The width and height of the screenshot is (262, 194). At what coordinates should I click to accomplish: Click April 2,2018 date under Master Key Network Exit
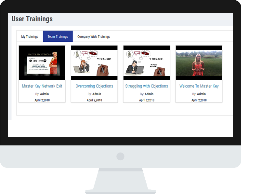coord(42,100)
